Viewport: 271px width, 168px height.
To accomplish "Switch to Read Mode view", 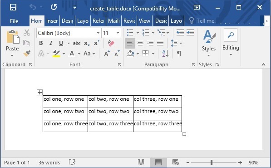I will pyautogui.click(x=141, y=163).
